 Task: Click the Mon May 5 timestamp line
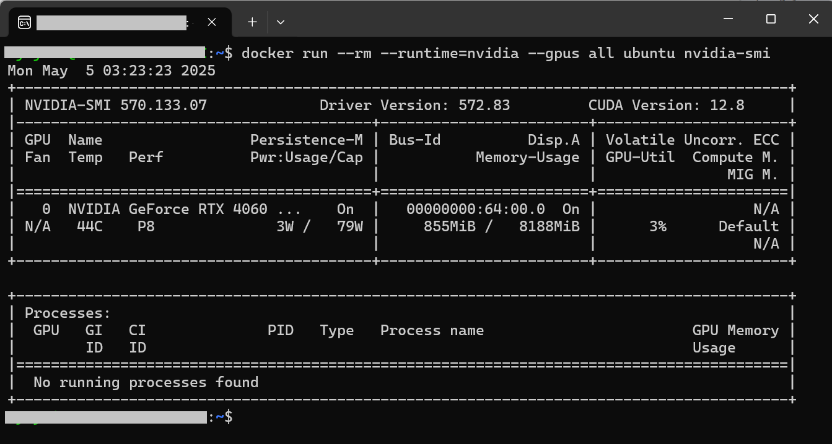click(x=112, y=70)
